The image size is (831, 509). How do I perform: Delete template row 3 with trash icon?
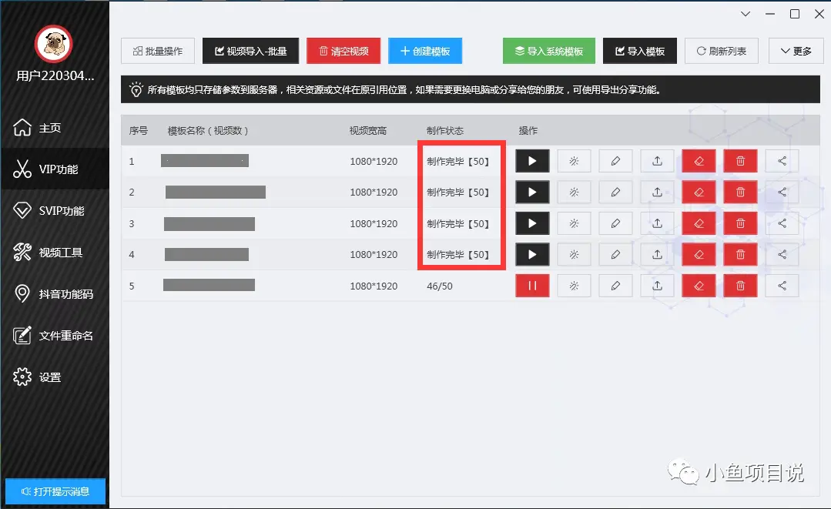740,223
